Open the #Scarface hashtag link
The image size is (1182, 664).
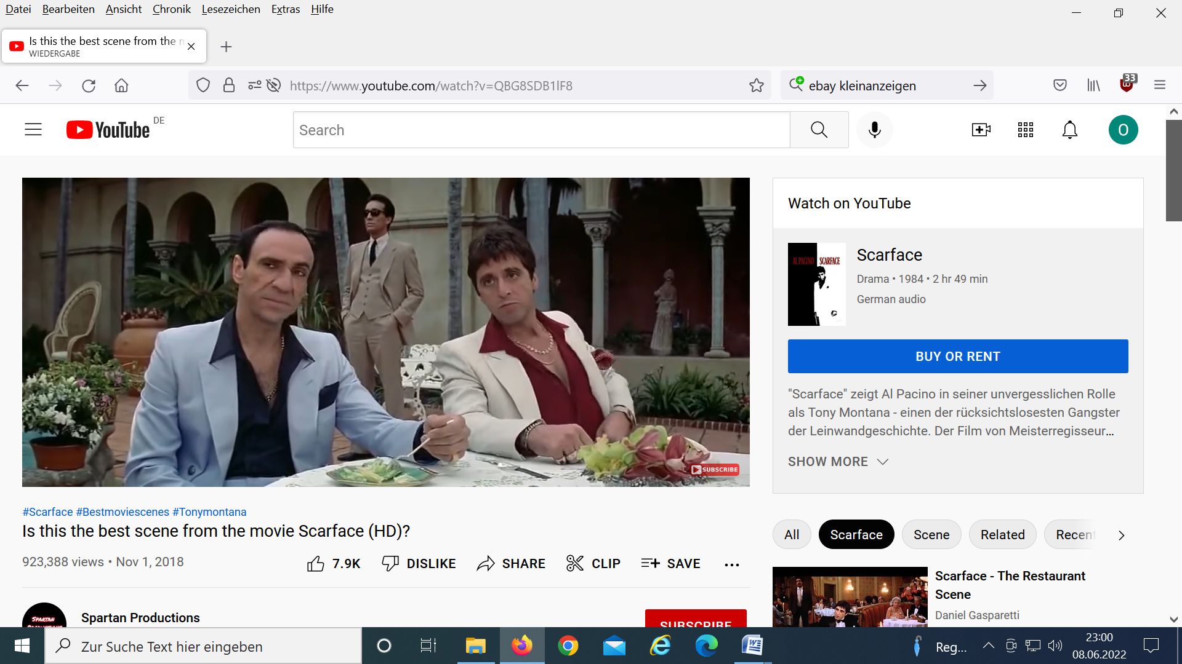(47, 512)
